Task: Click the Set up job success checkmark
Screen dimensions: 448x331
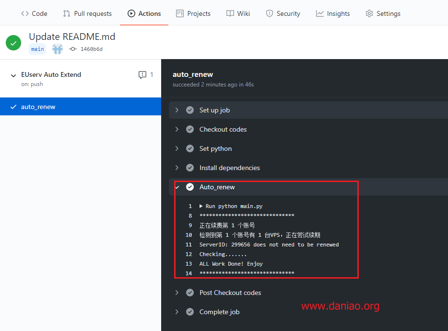Action: pyautogui.click(x=190, y=110)
